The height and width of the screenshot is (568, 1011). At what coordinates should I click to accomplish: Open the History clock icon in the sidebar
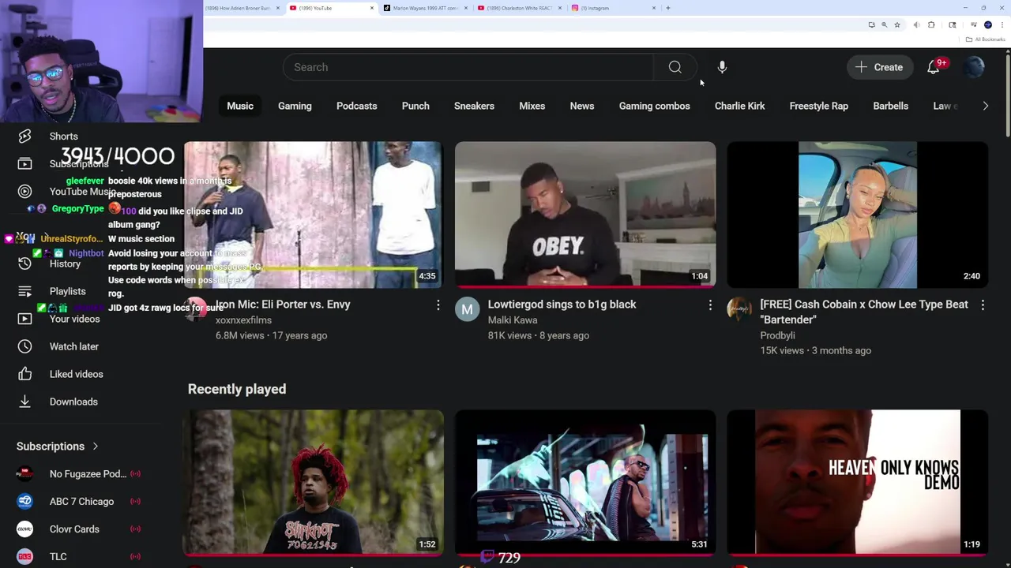tap(24, 263)
